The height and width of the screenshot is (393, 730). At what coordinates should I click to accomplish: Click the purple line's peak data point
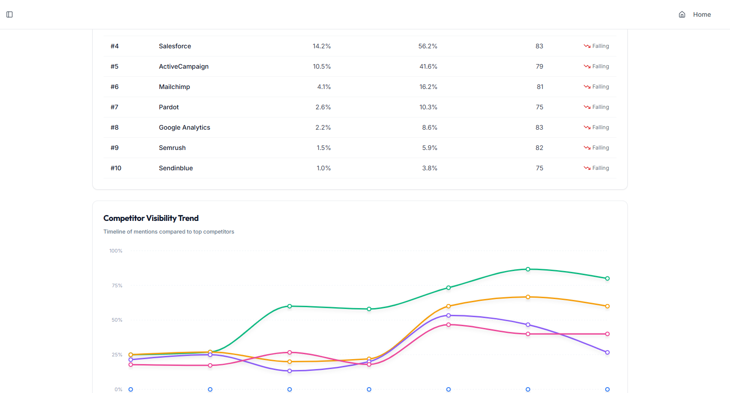point(449,315)
